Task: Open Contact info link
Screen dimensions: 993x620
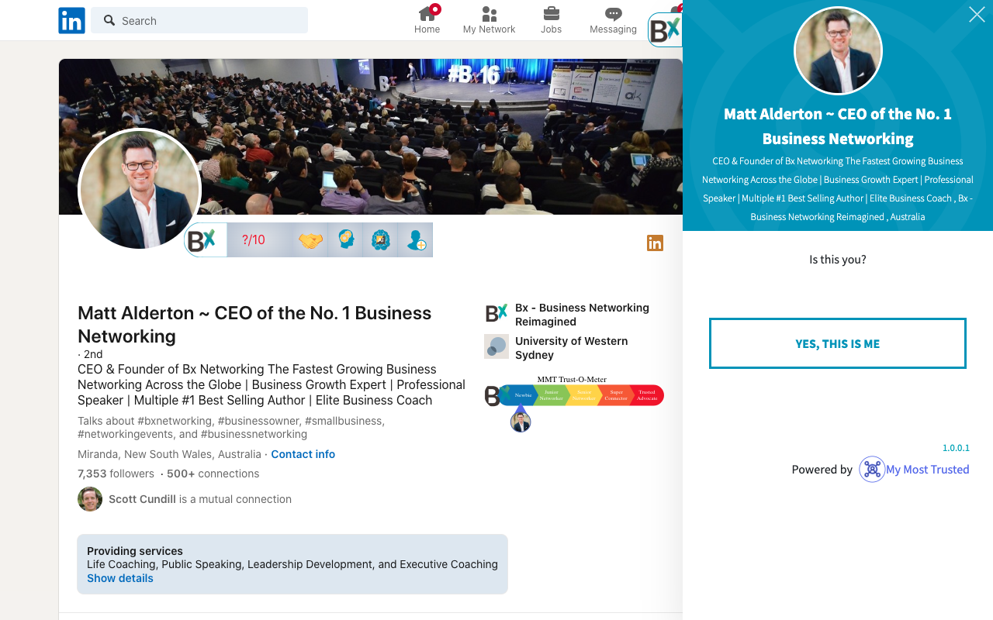Action: pyautogui.click(x=303, y=454)
